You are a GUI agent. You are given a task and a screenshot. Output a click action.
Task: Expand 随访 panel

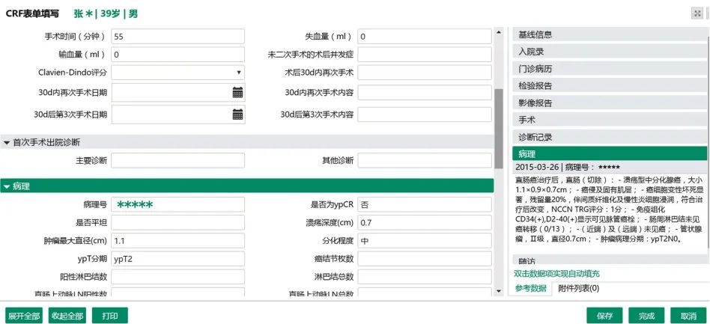[610, 260]
